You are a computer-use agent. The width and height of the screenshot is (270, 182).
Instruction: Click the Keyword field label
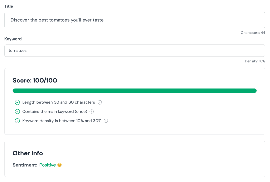13,39
